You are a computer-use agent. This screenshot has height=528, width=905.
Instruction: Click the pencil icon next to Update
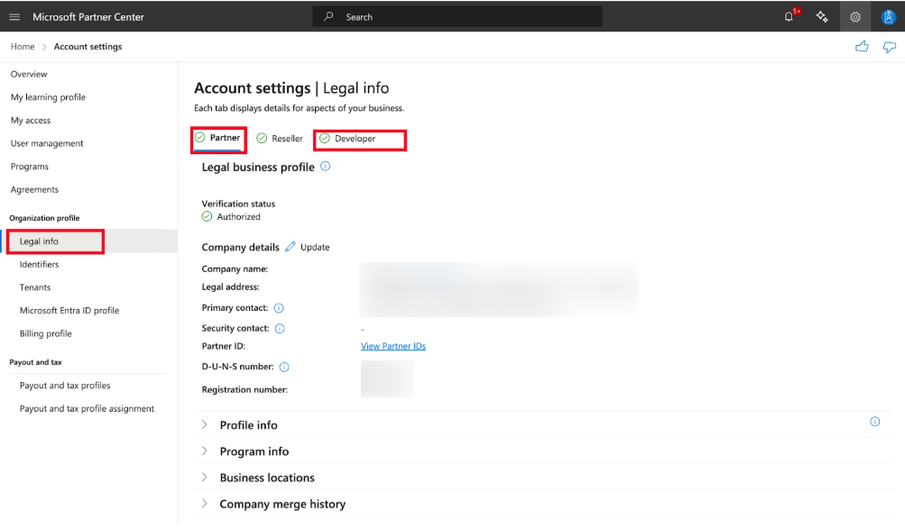tap(291, 247)
